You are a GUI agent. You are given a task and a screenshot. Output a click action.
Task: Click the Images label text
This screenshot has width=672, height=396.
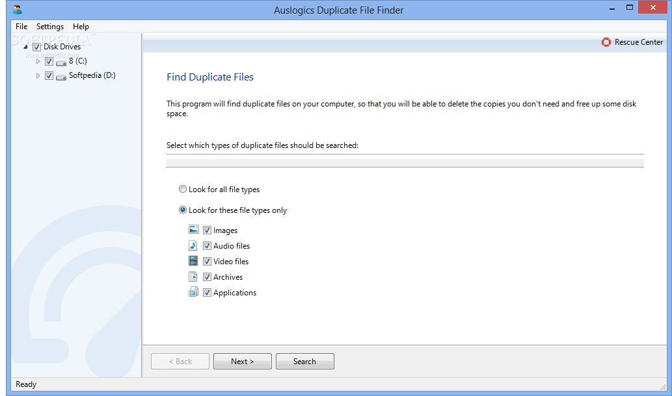pos(226,230)
